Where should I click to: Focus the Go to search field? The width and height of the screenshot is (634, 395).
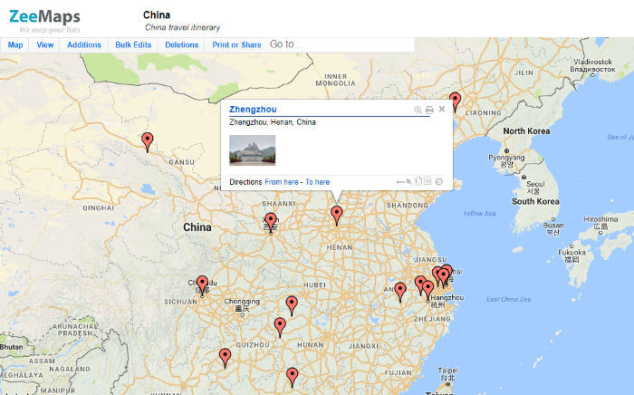pyautogui.click(x=341, y=44)
